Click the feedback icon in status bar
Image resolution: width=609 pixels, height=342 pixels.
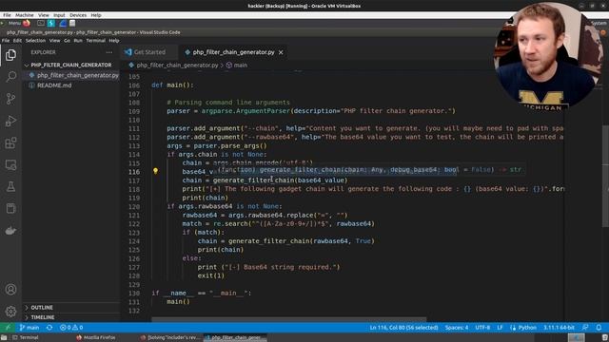(x=585, y=328)
